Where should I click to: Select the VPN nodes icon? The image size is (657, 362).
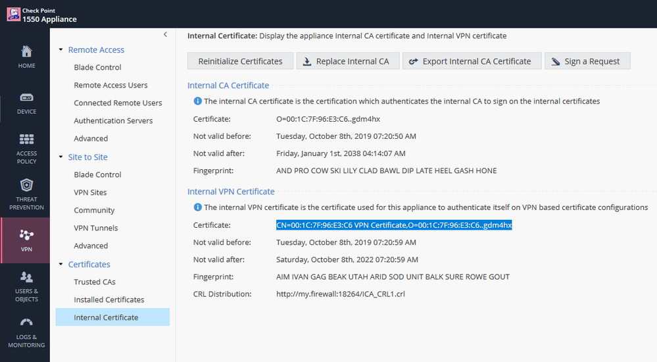pos(26,234)
